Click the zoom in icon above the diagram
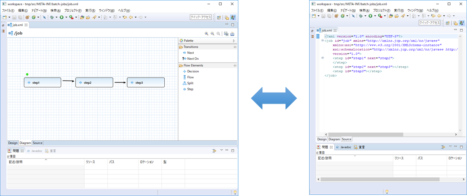Screen dimensions: 467x196 (206, 34)
